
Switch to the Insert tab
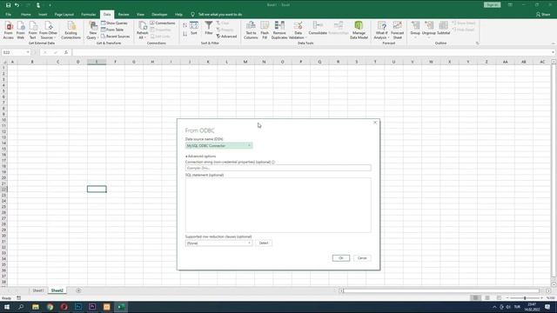point(43,15)
